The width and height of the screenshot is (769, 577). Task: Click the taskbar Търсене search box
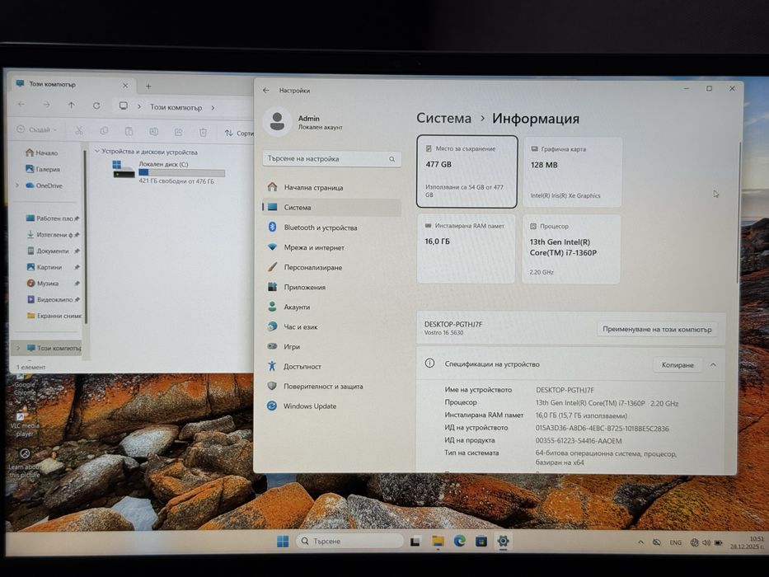349,541
